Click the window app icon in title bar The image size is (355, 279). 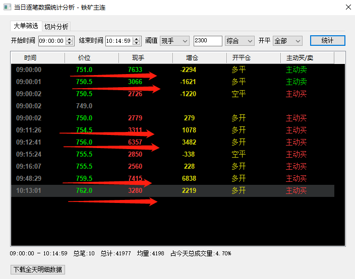(x=7, y=8)
